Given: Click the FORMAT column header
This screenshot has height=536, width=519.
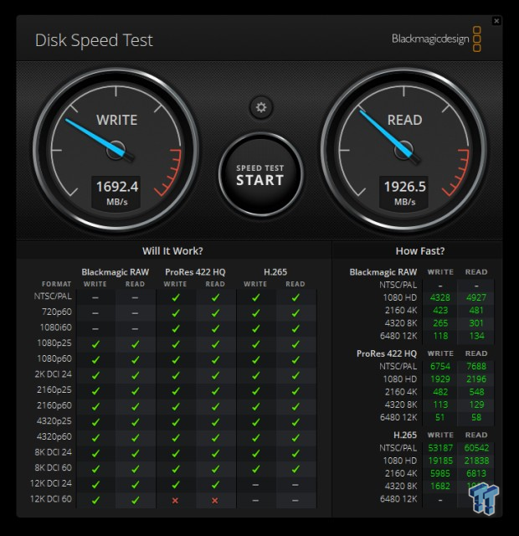Looking at the screenshot, I should [x=56, y=284].
